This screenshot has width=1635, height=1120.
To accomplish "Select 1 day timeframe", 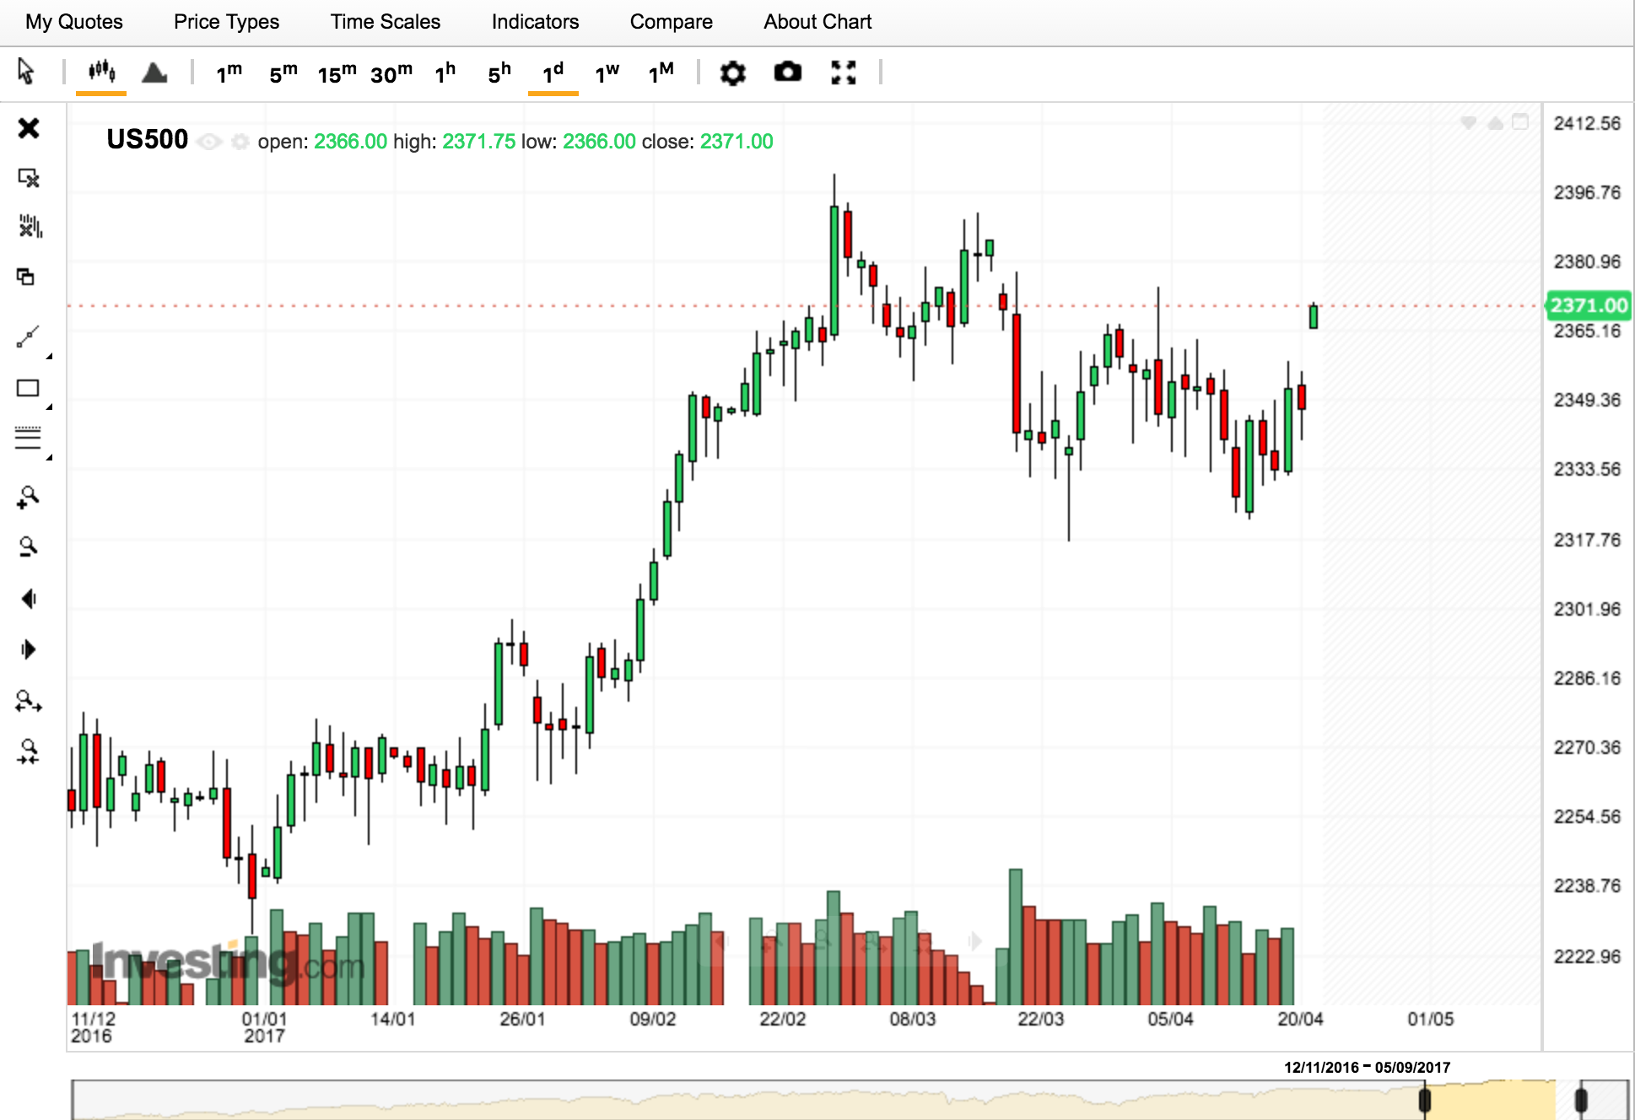I will (x=553, y=73).
